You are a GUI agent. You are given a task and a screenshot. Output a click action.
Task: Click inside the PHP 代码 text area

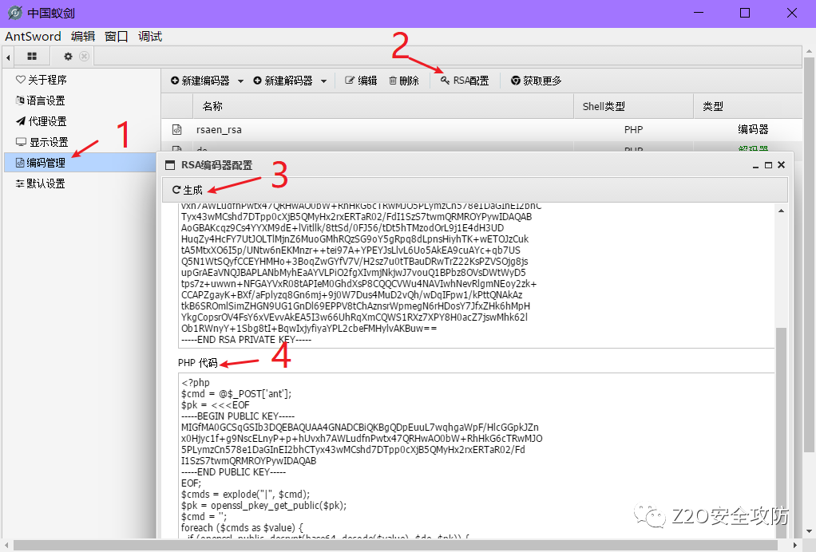(x=476, y=455)
